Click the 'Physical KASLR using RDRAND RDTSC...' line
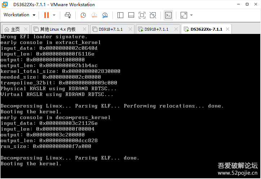 pyautogui.click(x=58, y=88)
